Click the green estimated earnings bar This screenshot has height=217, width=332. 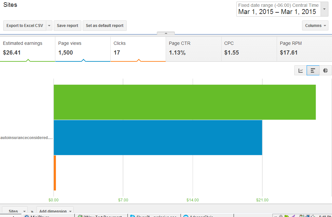(x=185, y=102)
